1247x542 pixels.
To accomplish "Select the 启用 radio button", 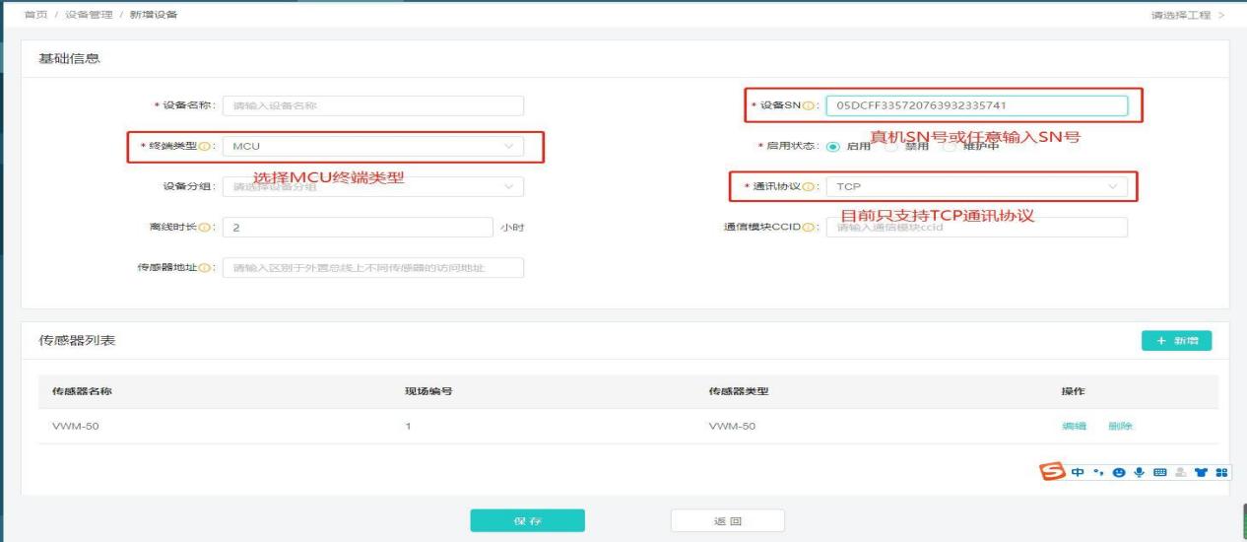I will click(x=833, y=148).
